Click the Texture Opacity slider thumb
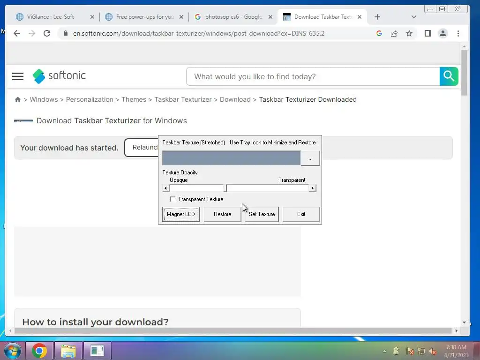480x360 pixels. pos(225,188)
